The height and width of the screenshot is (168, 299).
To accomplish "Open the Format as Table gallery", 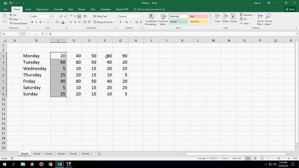I will [163, 19].
